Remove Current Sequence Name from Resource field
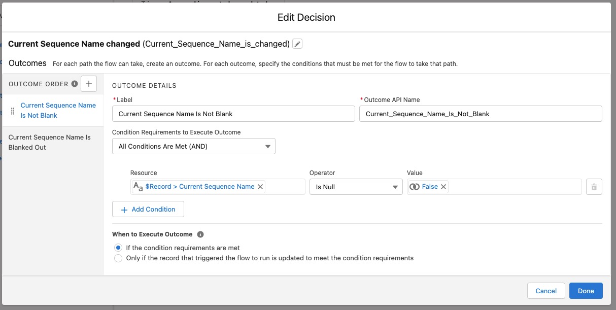 (260, 187)
